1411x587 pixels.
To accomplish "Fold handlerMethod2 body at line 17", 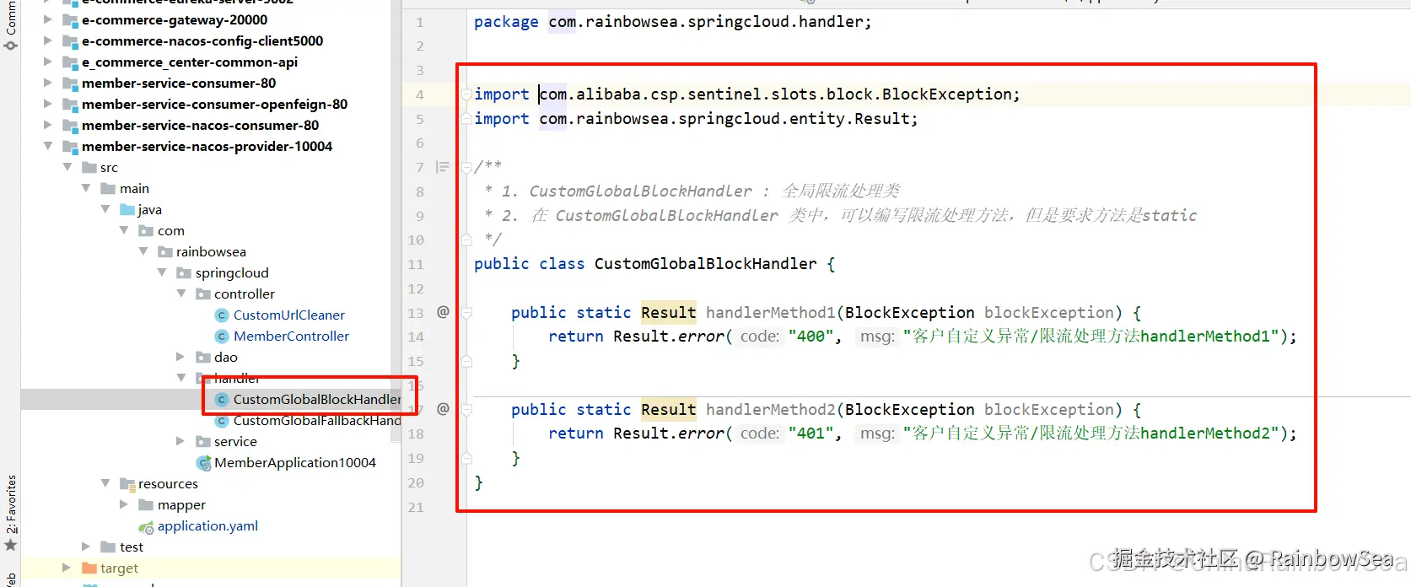I will click(466, 409).
